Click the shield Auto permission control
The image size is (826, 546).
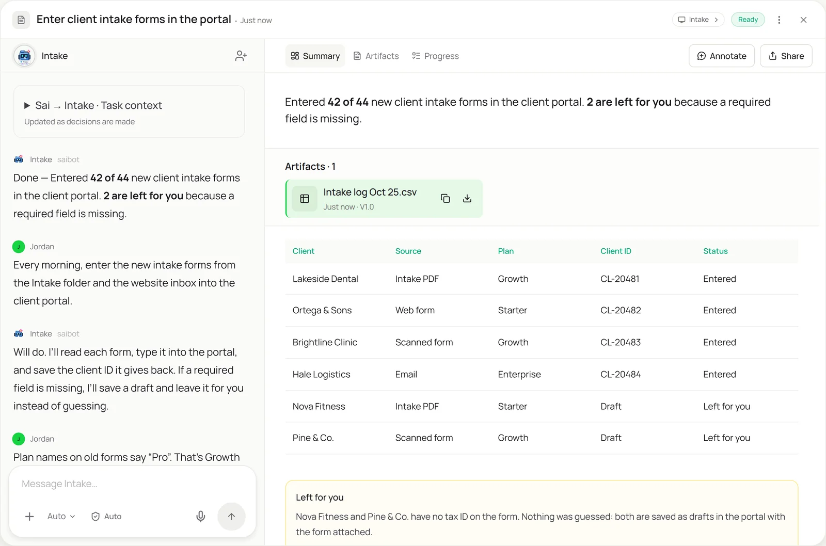106,517
